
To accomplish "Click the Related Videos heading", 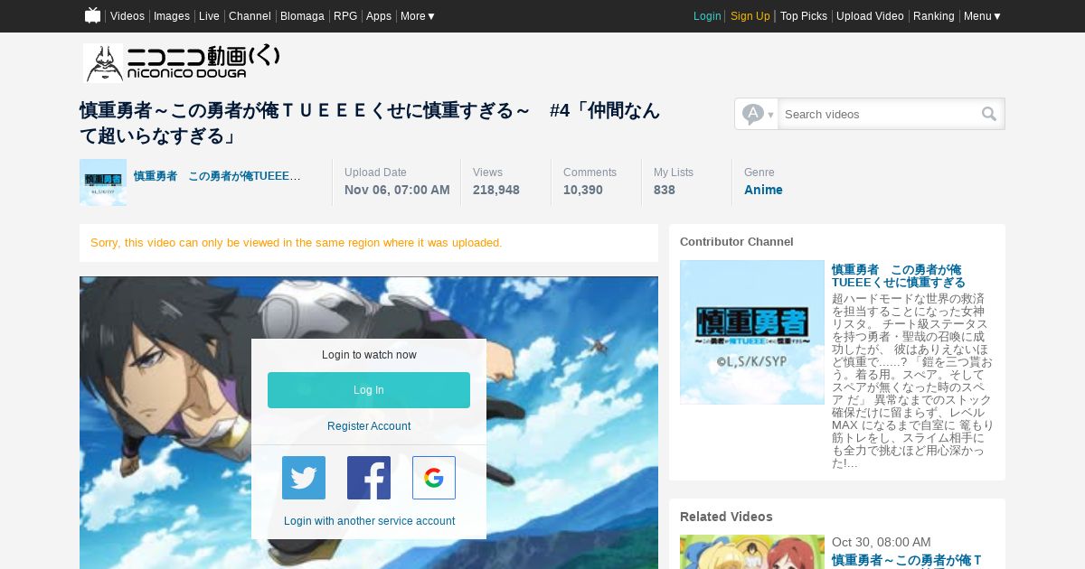I will pos(726,517).
